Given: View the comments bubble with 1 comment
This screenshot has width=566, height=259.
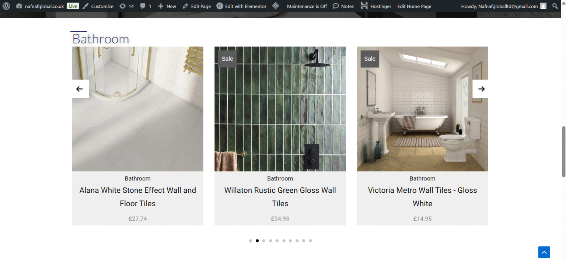Looking at the screenshot, I should pyautogui.click(x=146, y=6).
